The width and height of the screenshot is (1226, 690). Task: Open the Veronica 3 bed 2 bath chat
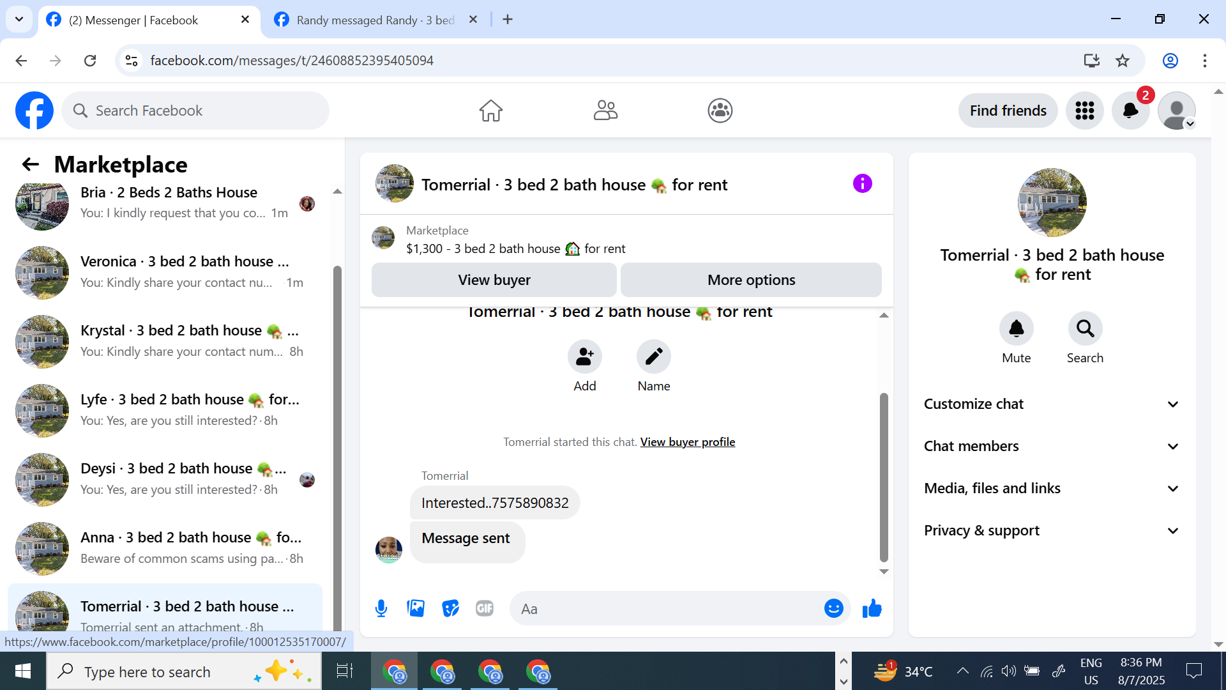click(165, 272)
